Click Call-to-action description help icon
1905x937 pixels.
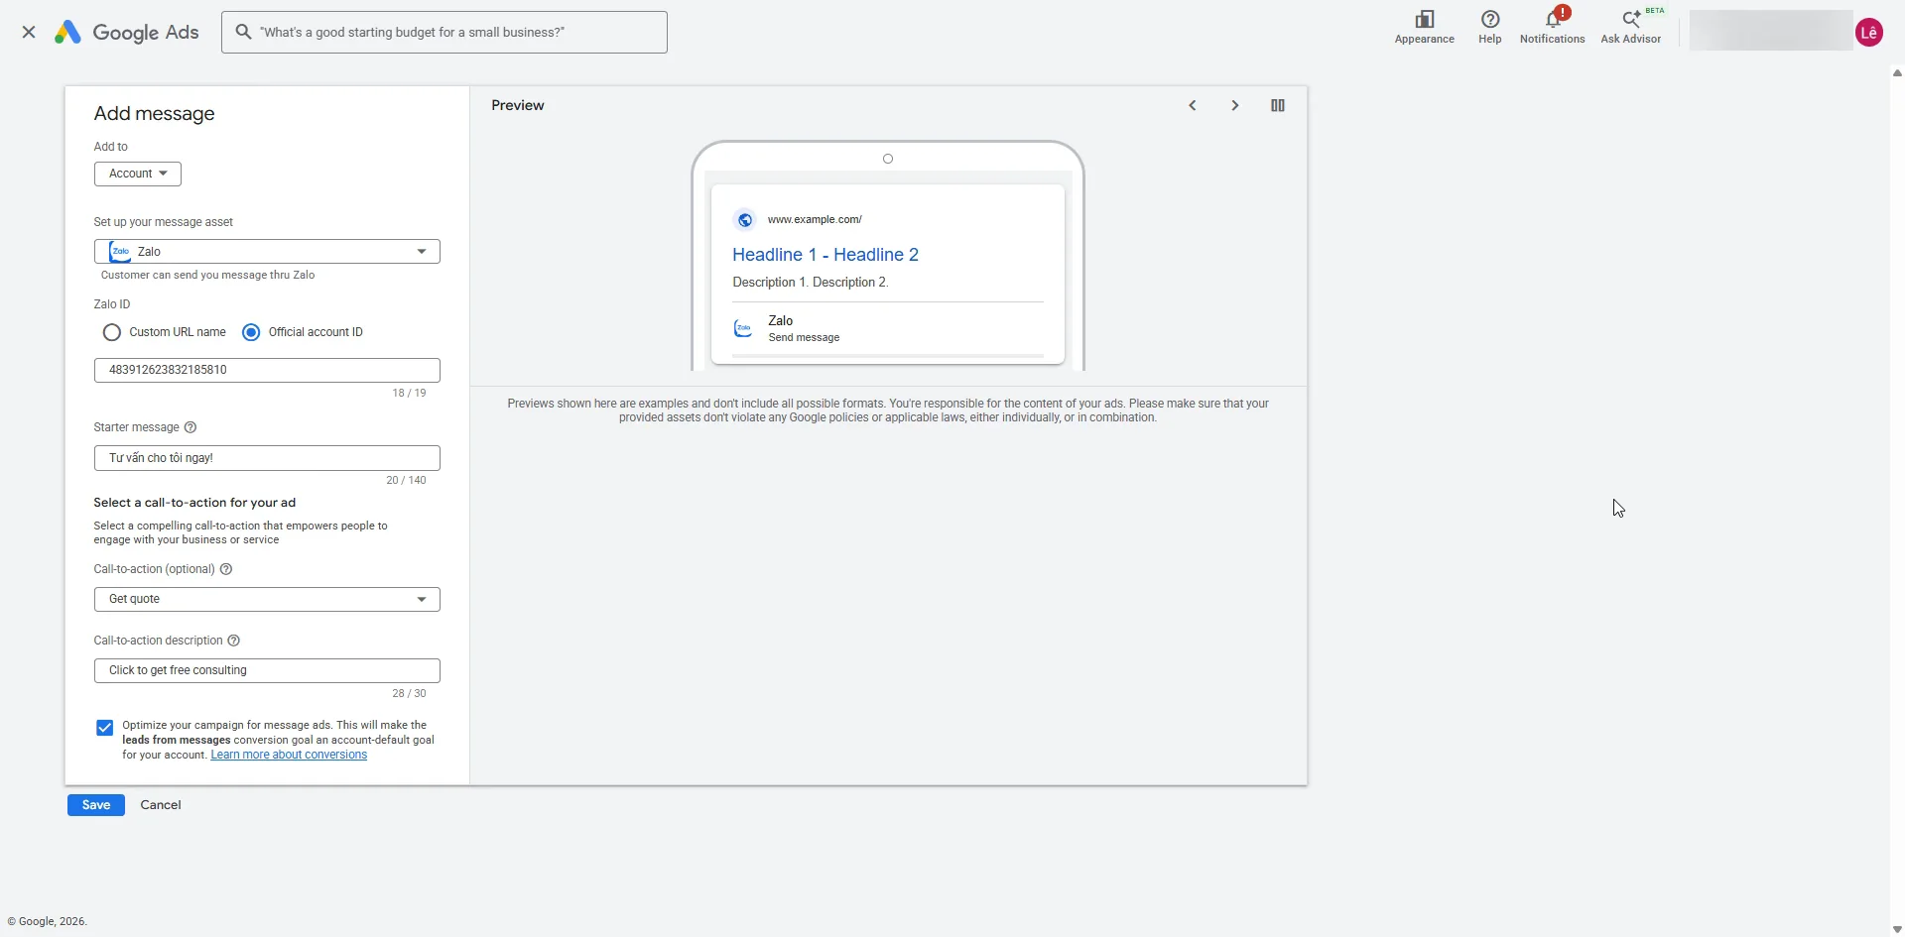pyautogui.click(x=234, y=641)
